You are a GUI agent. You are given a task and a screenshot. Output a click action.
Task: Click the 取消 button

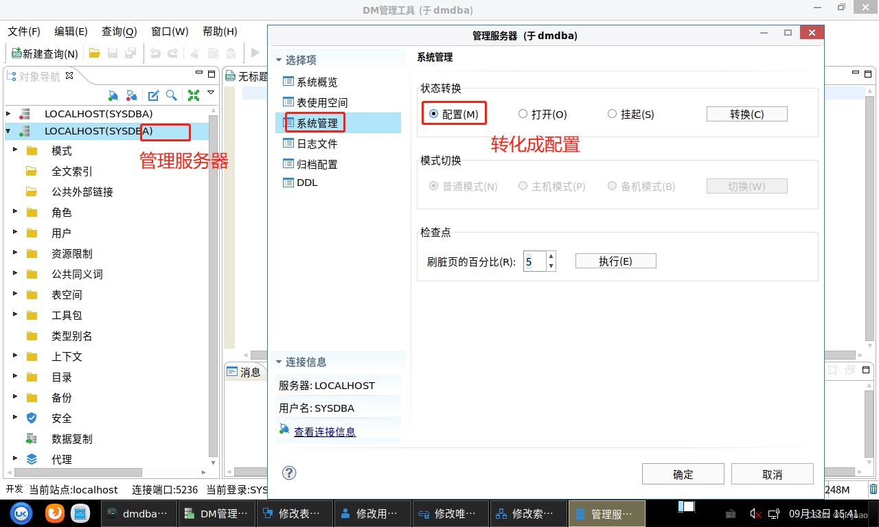coord(773,474)
